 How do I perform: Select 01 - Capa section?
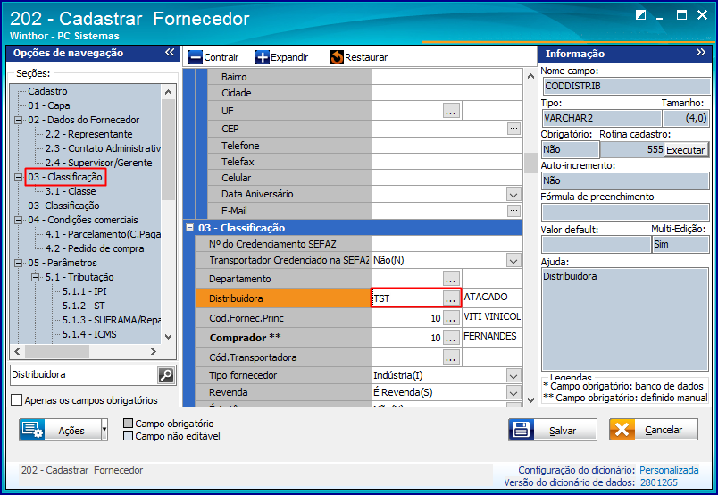[x=49, y=105]
